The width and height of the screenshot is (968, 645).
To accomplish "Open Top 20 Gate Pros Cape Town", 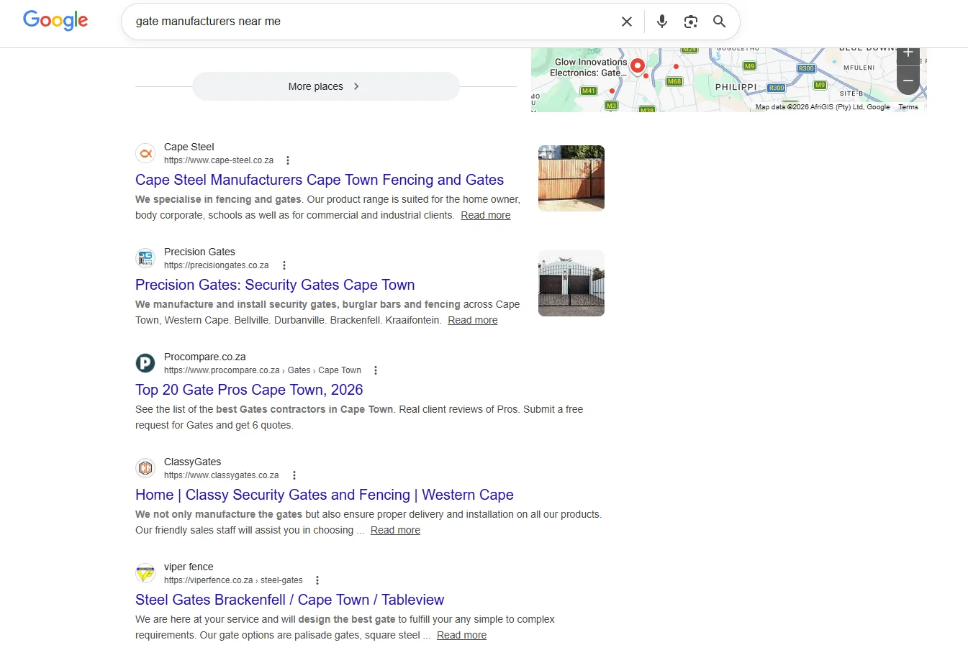I will tap(249, 390).
